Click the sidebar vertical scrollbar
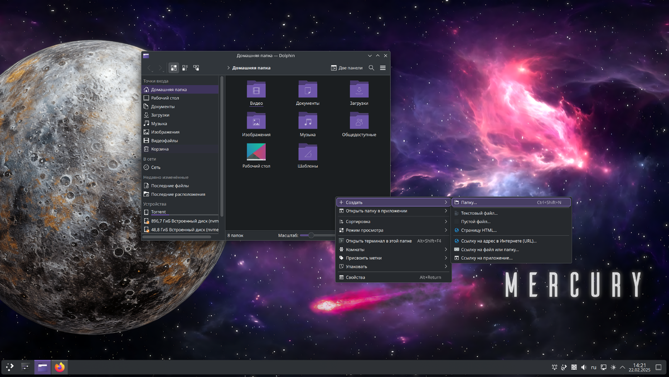Viewport: 669px width, 377px height. (x=222, y=146)
